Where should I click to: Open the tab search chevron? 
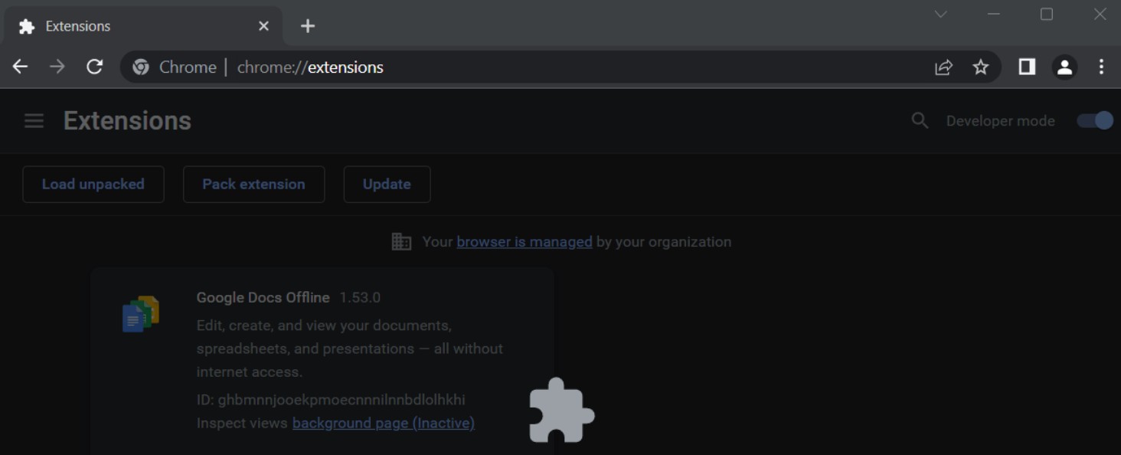941,15
